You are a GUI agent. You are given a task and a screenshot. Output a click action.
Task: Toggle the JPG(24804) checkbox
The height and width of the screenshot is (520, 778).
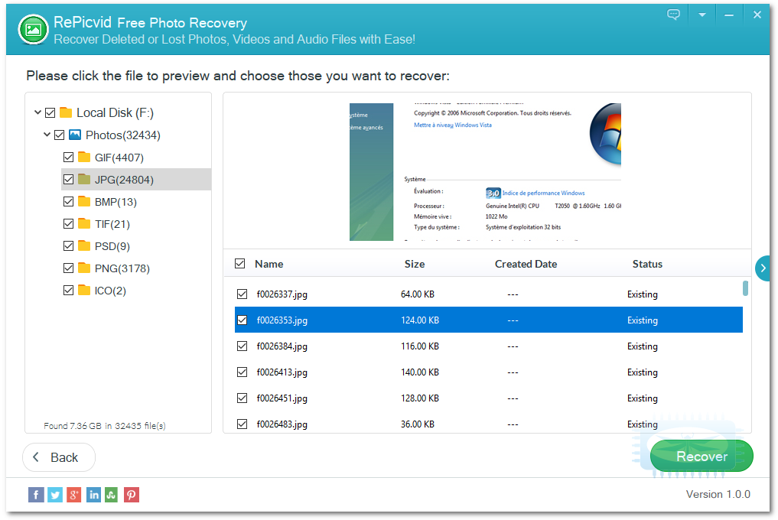point(69,180)
